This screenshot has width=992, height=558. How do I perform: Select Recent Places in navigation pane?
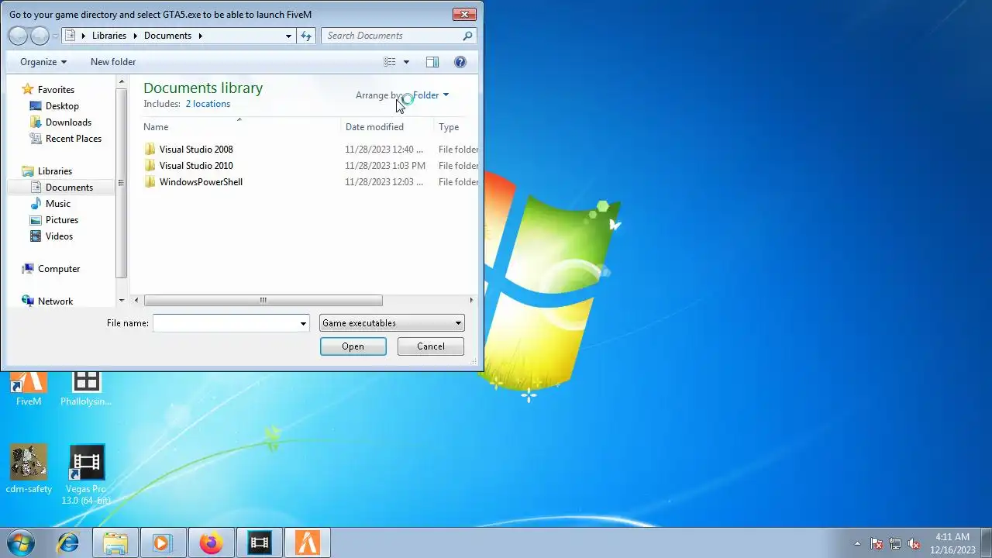pyautogui.click(x=74, y=139)
